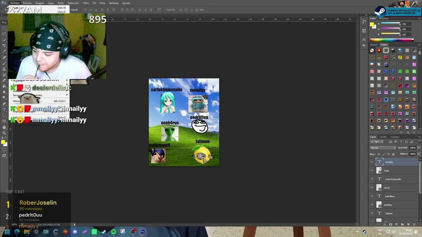
Task: Toggle visibility of the 1alimon text layer
Action: click(372, 213)
